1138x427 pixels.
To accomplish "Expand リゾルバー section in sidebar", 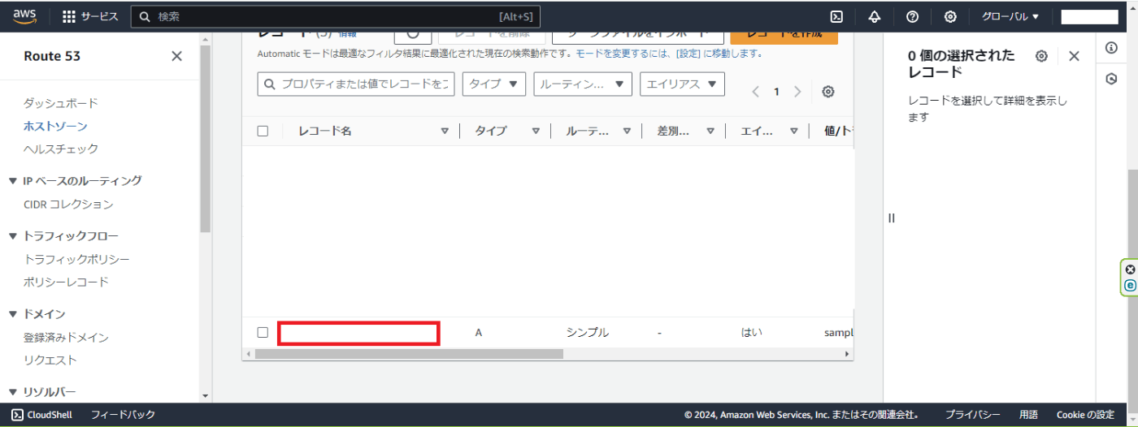I will click(12, 392).
